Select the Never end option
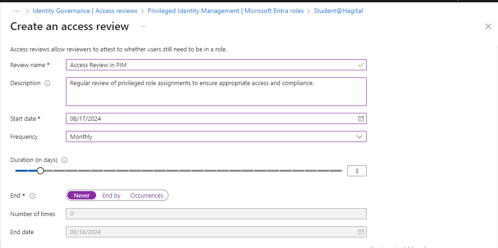 (x=82, y=195)
